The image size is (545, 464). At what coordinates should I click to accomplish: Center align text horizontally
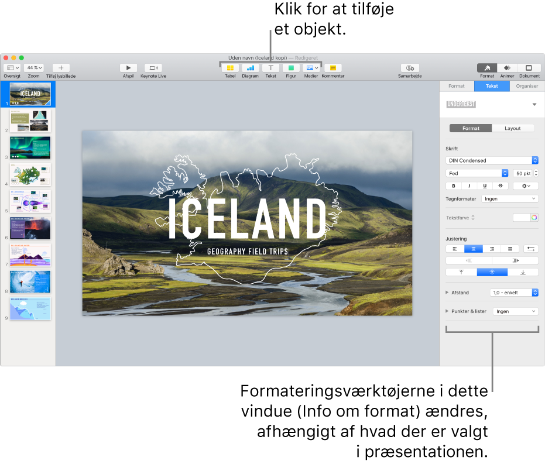(x=473, y=249)
